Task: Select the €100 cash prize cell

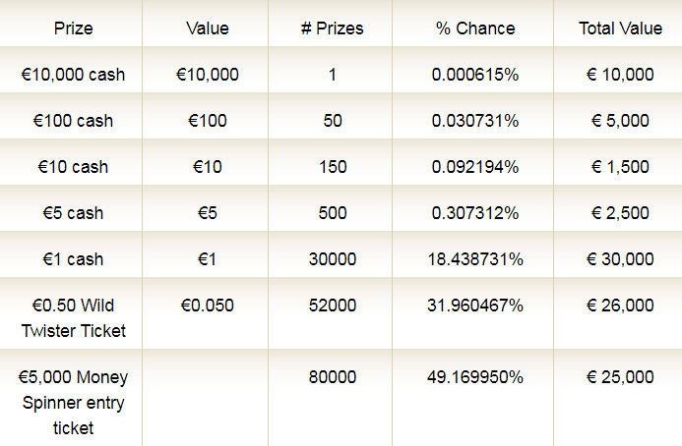Action: pos(73,121)
